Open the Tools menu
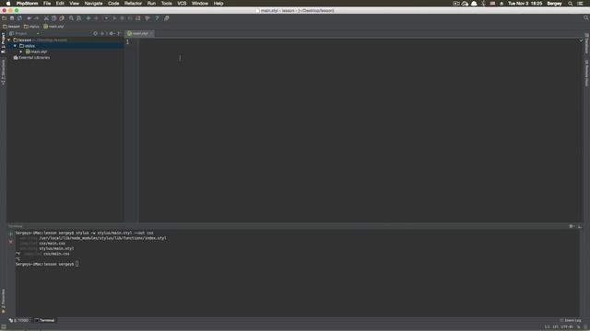590x331 pixels. [166, 4]
